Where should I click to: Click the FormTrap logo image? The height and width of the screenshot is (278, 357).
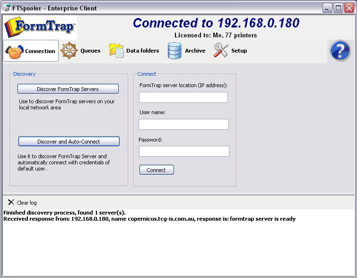[40, 27]
